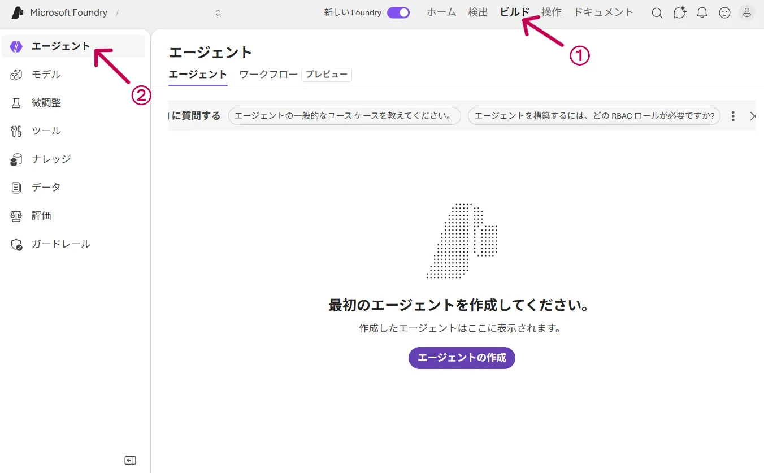Select ビルド in the top navigation
Image resolution: width=764 pixels, height=473 pixels.
[515, 12]
